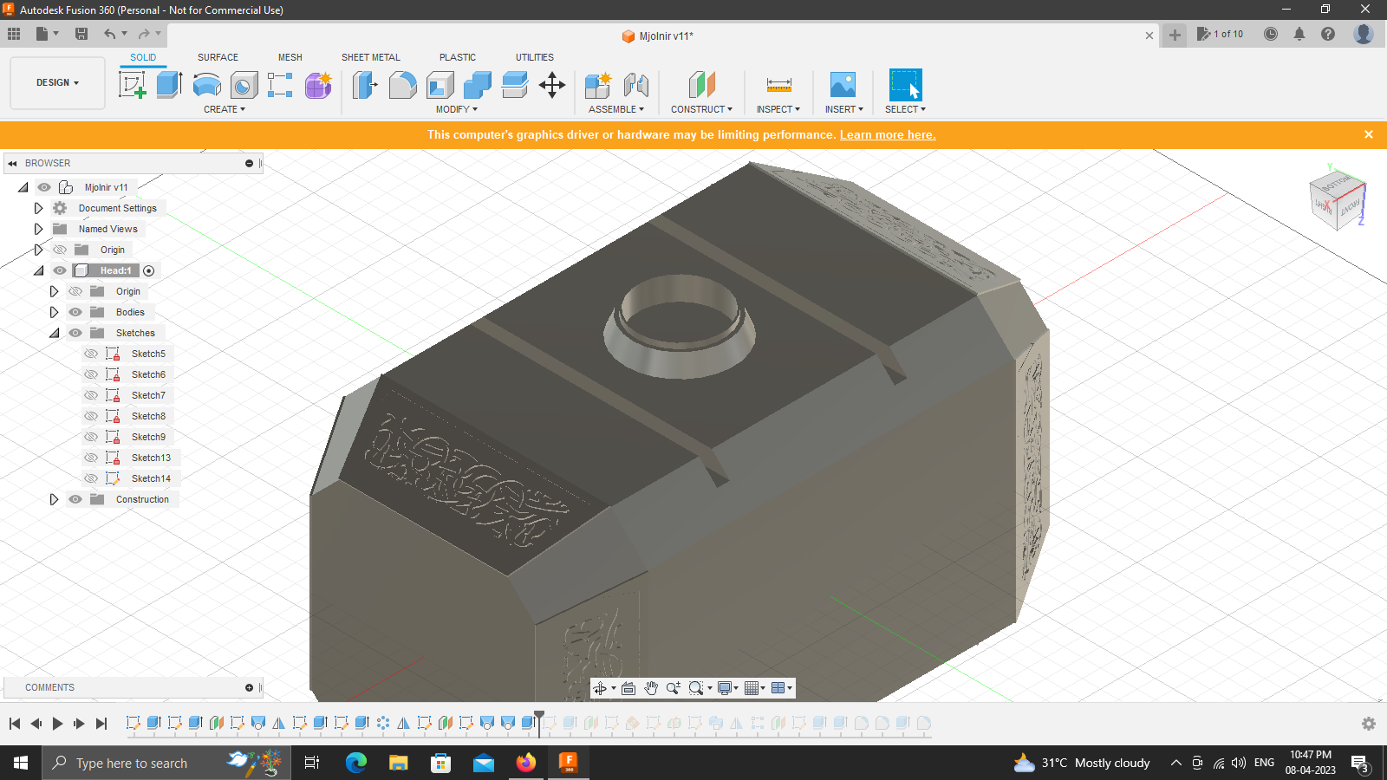Open the notifications bell
This screenshot has height=780, width=1387.
click(1299, 34)
